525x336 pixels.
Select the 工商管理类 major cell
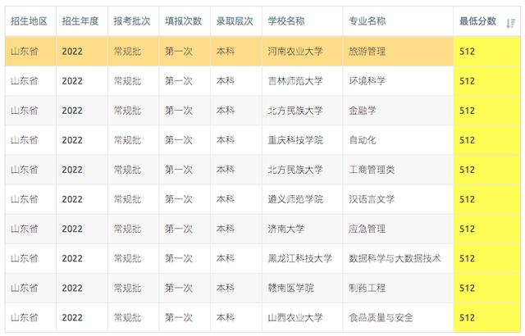pyautogui.click(x=372, y=170)
